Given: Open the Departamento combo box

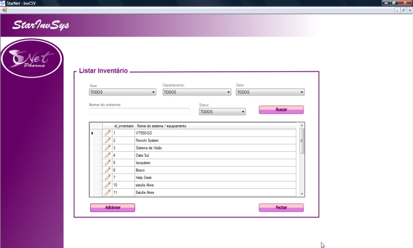Looking at the screenshot, I should (x=196, y=92).
